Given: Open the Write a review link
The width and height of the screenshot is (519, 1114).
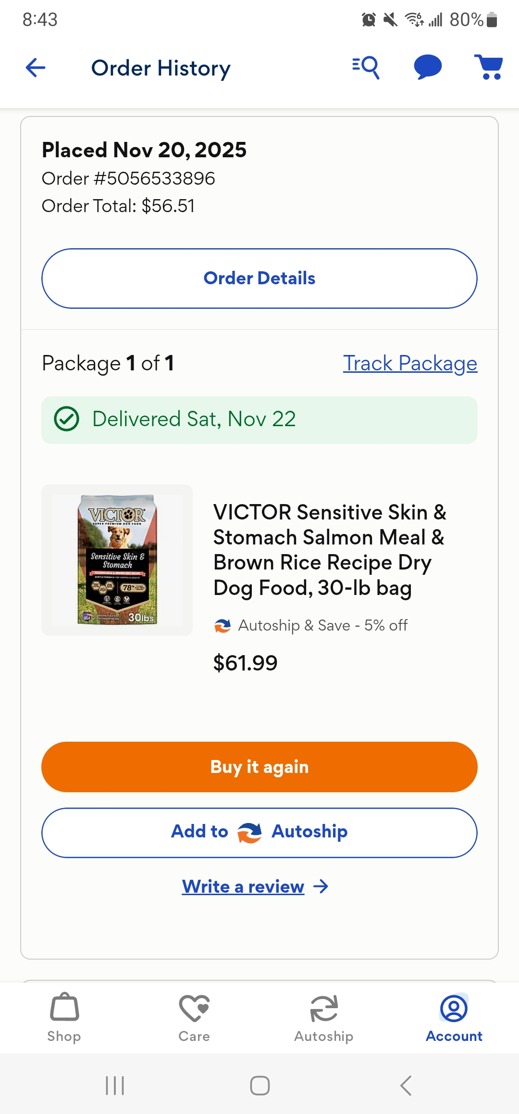Looking at the screenshot, I should (x=243, y=886).
